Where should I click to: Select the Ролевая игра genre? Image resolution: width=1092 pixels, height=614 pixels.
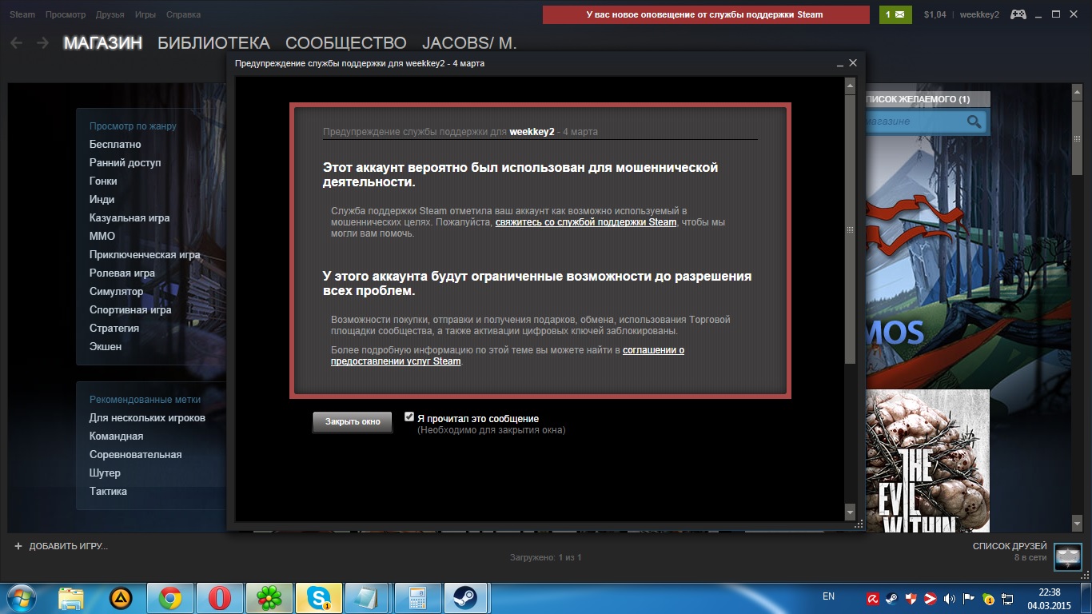(x=122, y=273)
